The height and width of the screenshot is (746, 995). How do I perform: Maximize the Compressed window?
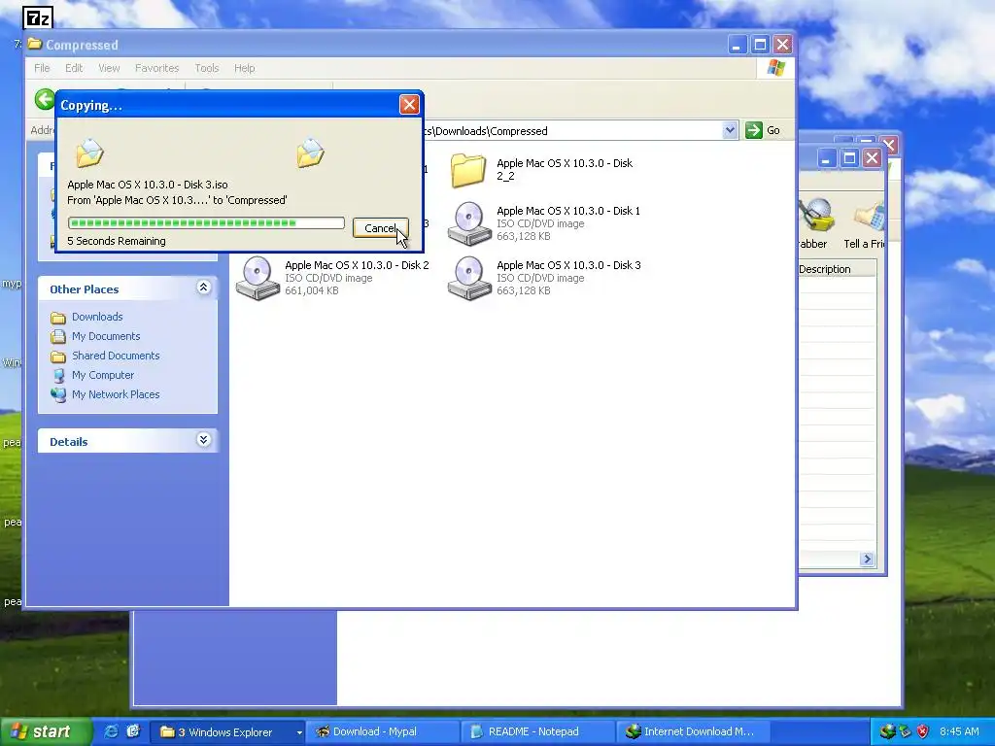pyautogui.click(x=760, y=45)
